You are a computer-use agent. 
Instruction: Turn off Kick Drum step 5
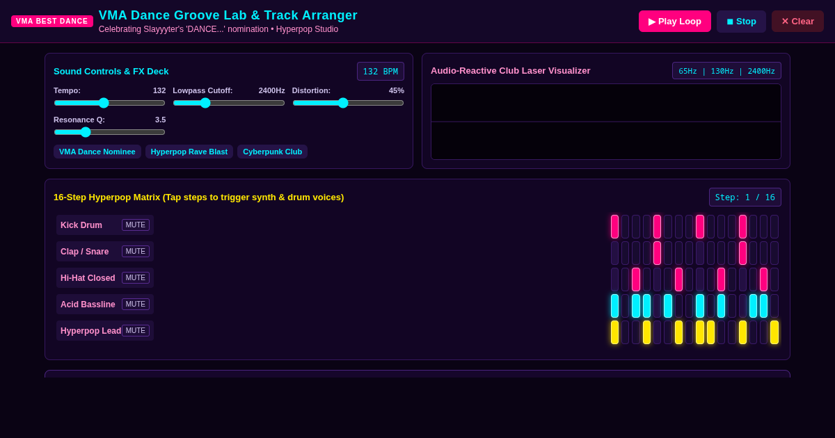pos(657,227)
